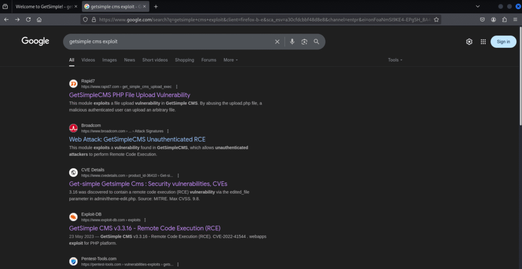The image size is (522, 269).
Task: Open the Exploit-DB result options dots
Action: pyautogui.click(x=145, y=220)
